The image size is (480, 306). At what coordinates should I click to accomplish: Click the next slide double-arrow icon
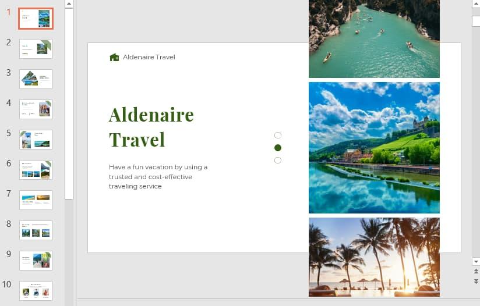(x=476, y=281)
